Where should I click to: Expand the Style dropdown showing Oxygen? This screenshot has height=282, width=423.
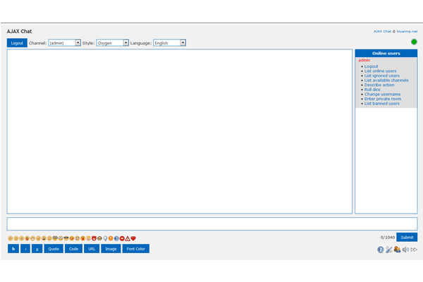(112, 43)
